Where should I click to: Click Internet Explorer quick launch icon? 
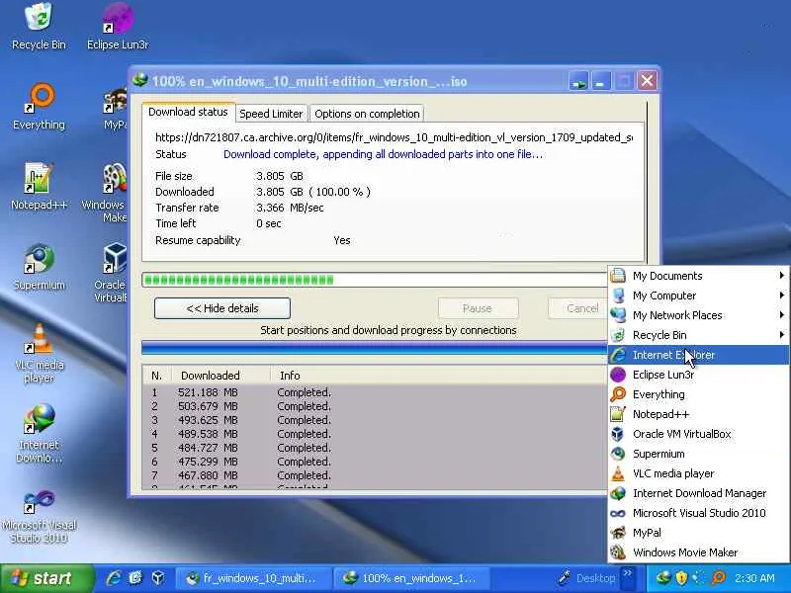tap(113, 578)
